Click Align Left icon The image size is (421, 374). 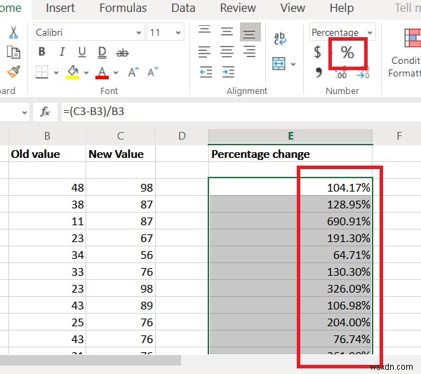tap(204, 52)
